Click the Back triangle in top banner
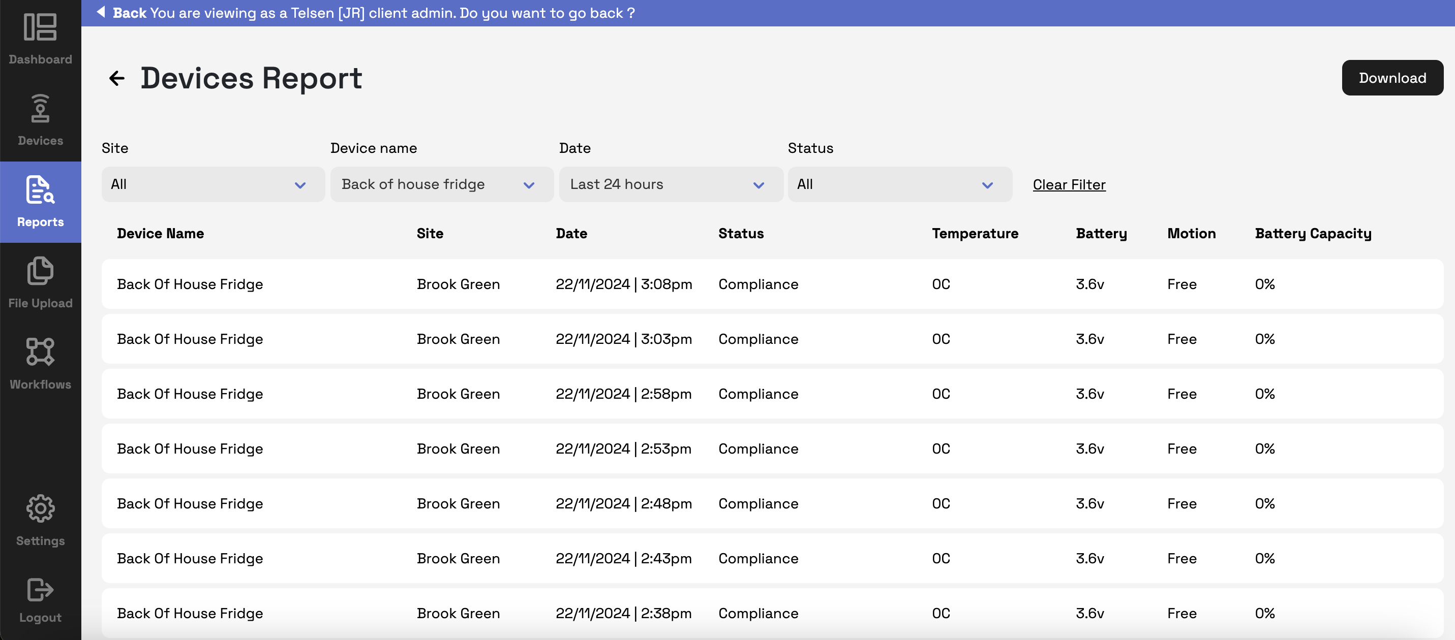The height and width of the screenshot is (640, 1455). tap(101, 12)
